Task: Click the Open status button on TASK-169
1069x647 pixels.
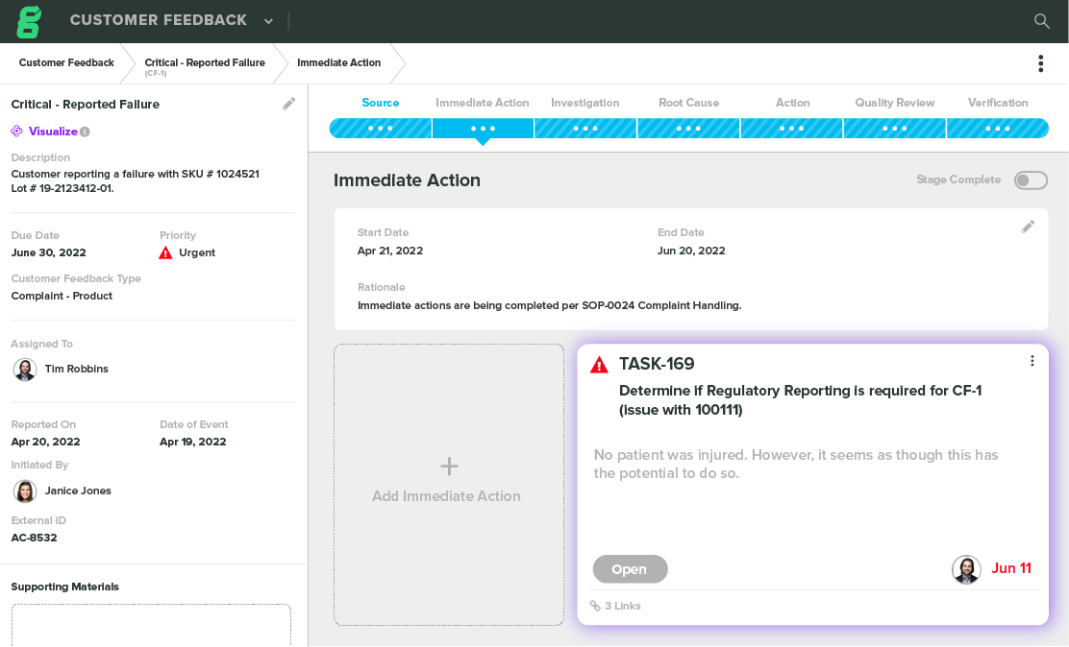Action: 630,568
